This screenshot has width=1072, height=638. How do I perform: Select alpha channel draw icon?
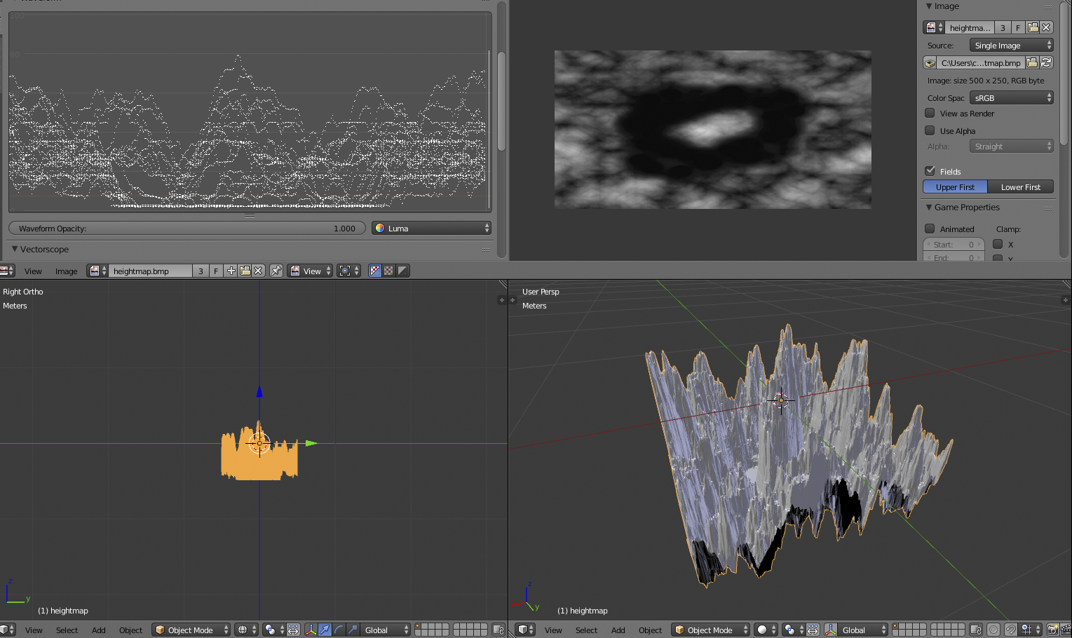[402, 271]
